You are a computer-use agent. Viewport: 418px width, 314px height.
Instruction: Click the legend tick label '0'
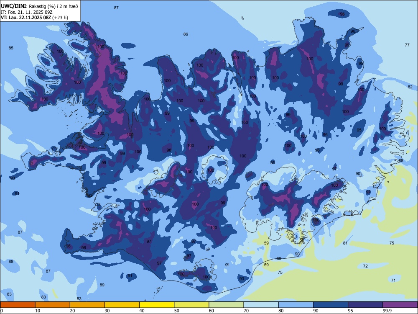click(x=2, y=311)
